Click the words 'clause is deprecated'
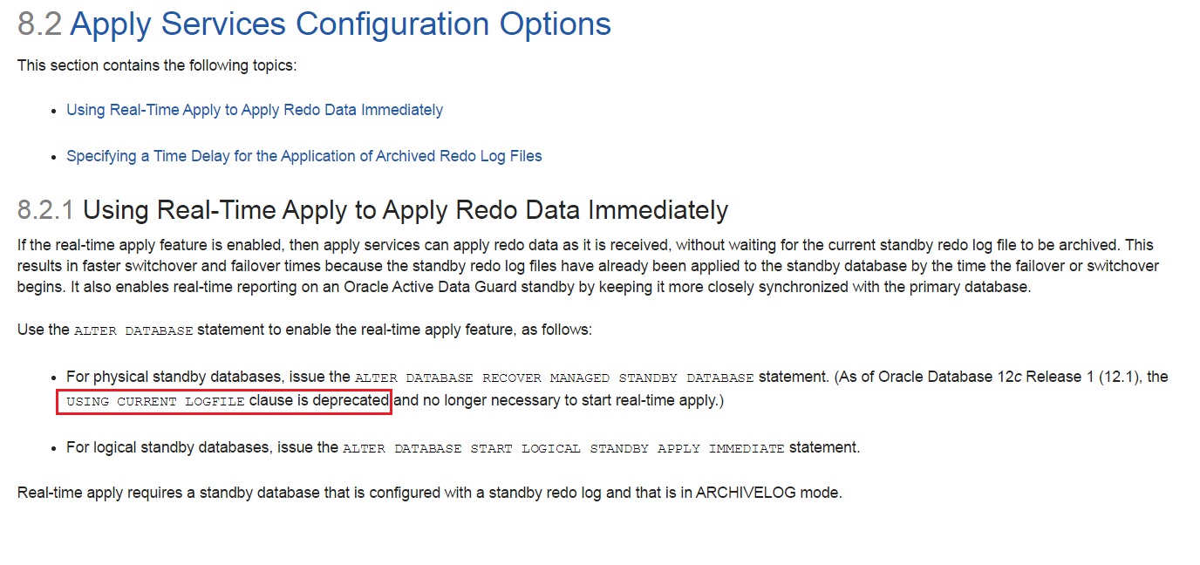 pos(318,401)
